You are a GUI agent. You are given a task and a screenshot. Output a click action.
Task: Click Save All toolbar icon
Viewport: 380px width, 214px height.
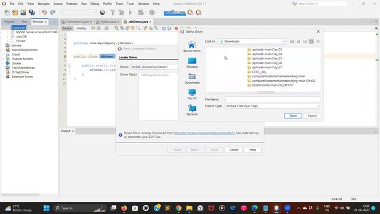pyautogui.click(x=31, y=12)
